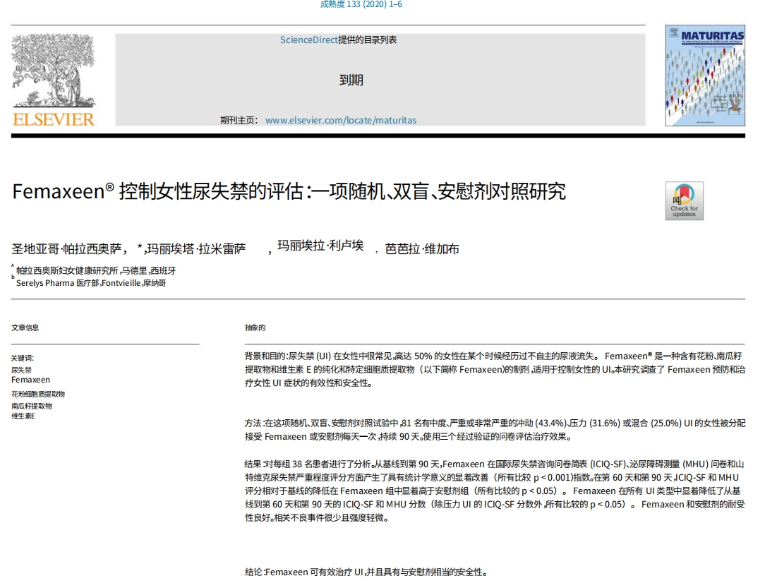Screen dimensions: 777x583
Task: Click the 关键词: label
Action: [23, 358]
